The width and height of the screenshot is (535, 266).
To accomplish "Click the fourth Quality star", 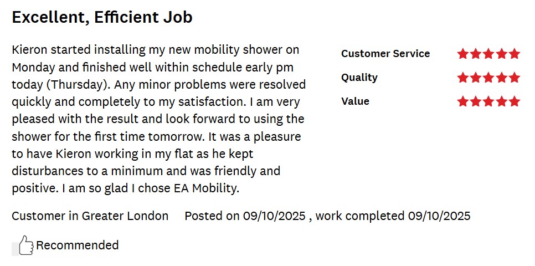I will coord(502,78).
